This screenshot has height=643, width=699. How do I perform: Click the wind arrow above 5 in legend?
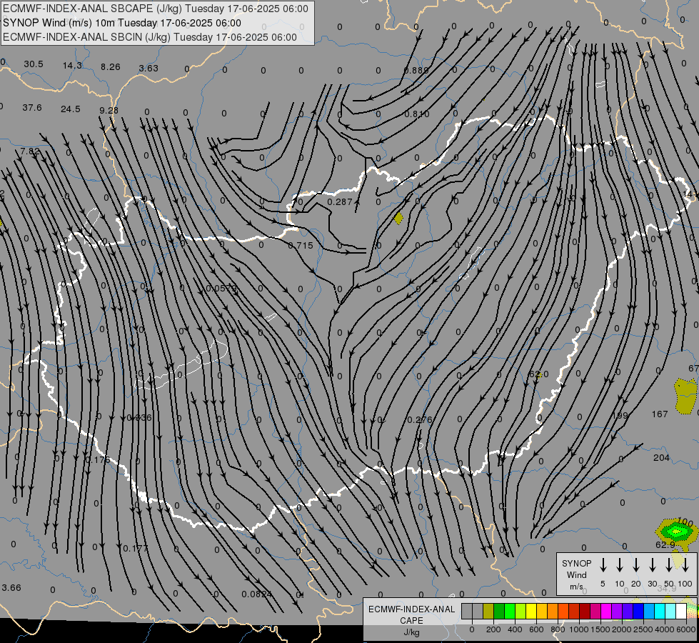coord(603,564)
